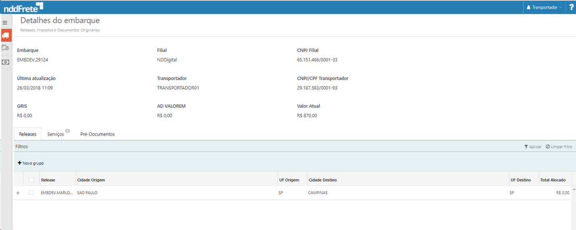
Task: Open the money sidebar icon
Action: coord(5,63)
